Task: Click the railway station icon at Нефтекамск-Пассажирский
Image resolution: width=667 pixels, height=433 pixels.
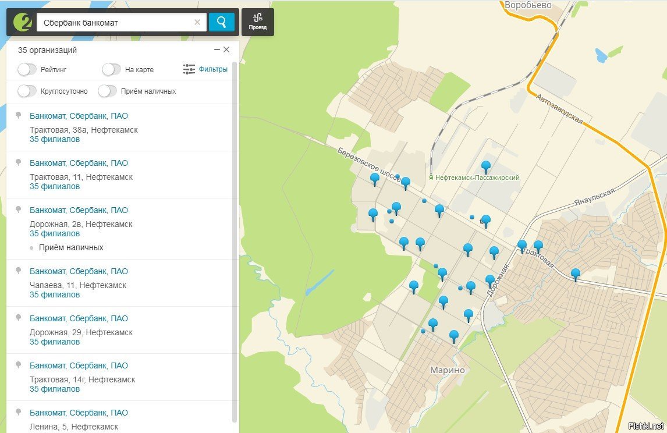Action: pyautogui.click(x=431, y=178)
